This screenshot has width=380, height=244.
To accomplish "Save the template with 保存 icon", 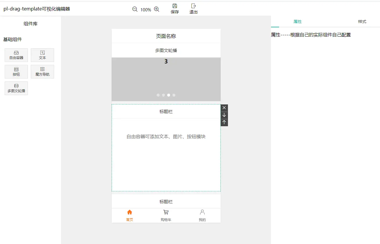I will pos(175,9).
